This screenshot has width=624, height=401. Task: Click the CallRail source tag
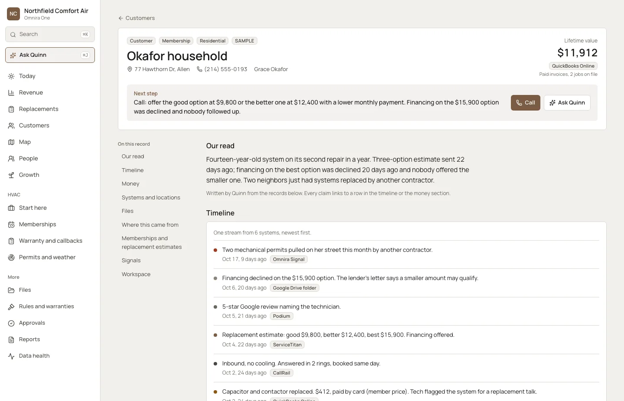282,373
